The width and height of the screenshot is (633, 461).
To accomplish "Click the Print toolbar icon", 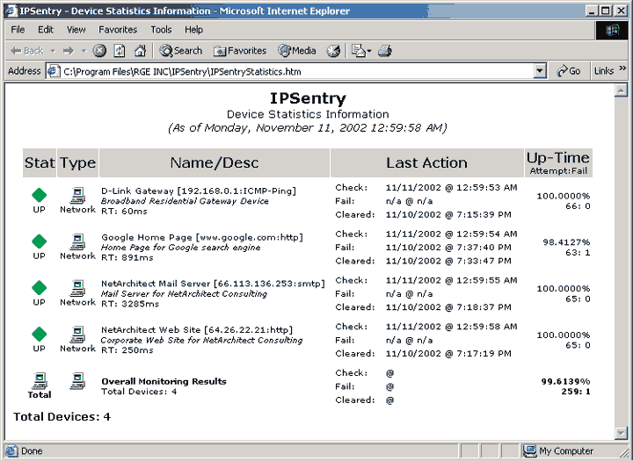I will click(384, 51).
